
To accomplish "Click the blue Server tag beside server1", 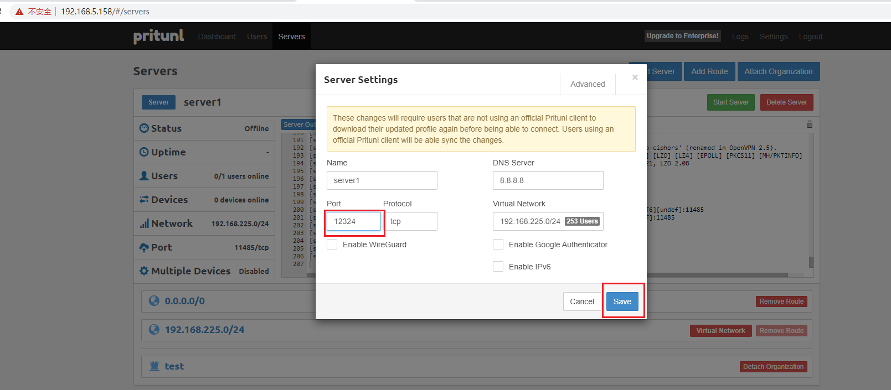I will tap(159, 102).
